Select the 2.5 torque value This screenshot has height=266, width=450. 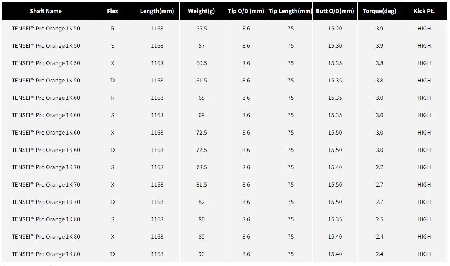pyautogui.click(x=379, y=219)
